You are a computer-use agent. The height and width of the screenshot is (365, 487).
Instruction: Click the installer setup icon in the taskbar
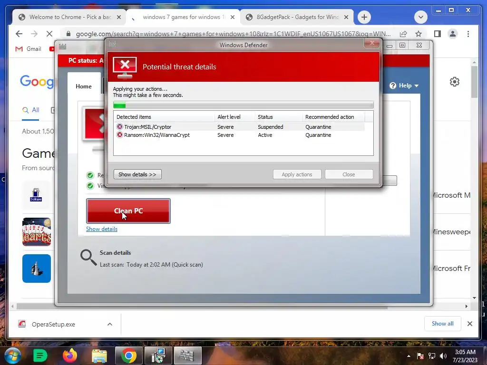click(x=158, y=355)
